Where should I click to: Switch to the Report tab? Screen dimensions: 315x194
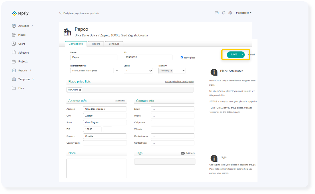coord(96,44)
